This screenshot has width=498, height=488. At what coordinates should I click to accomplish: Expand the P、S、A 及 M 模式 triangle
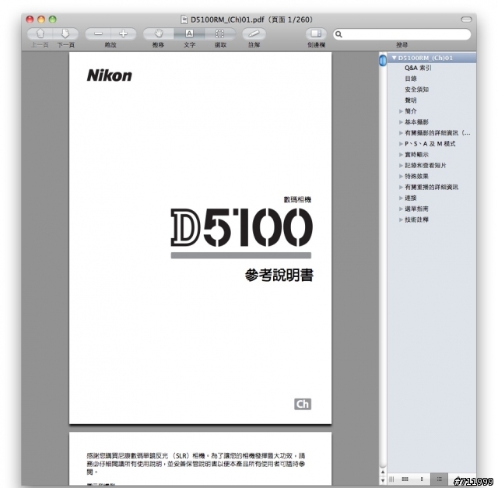coord(401,144)
